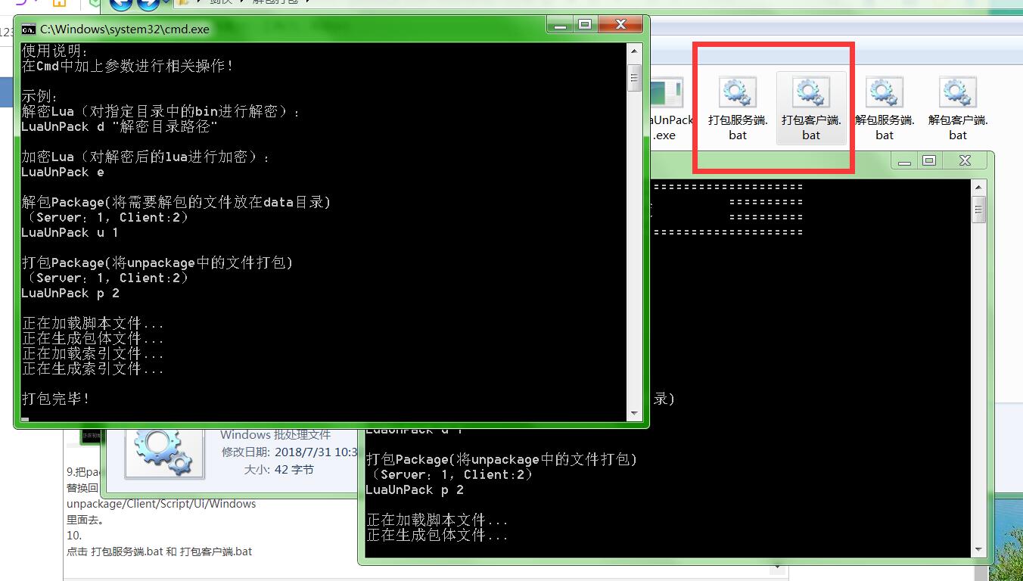Image resolution: width=1023 pixels, height=581 pixels.
Task: Click the rear cmd window's scroll-up arrow
Action: pyautogui.click(x=978, y=188)
